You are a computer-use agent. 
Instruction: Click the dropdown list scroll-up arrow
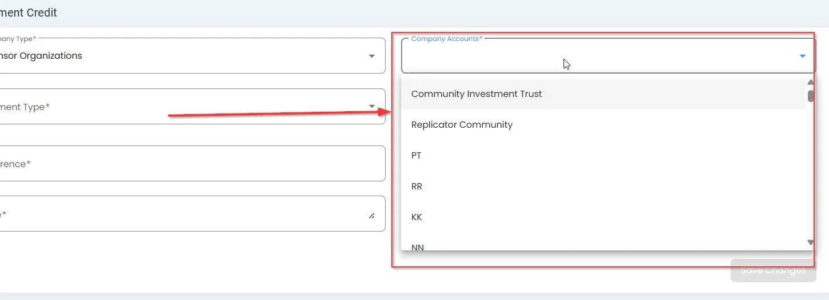point(811,82)
